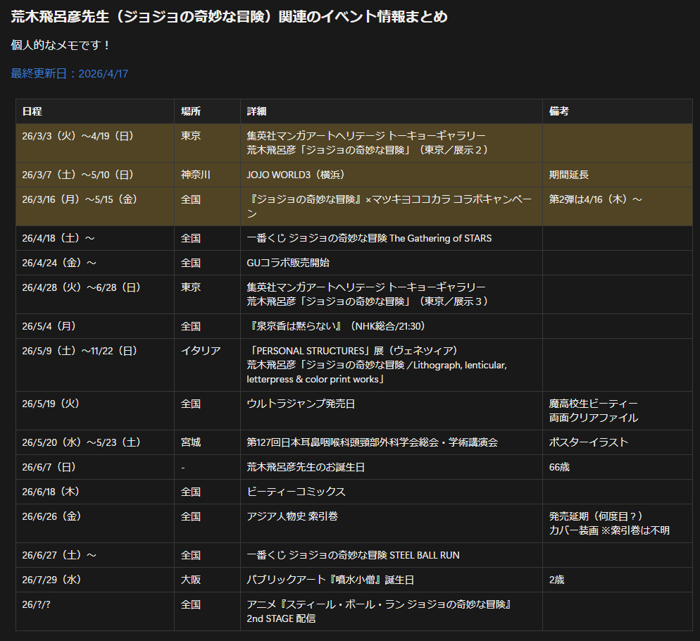Click 『泉京香は黙らない』（NHK総合/21:30） cell

point(392,326)
